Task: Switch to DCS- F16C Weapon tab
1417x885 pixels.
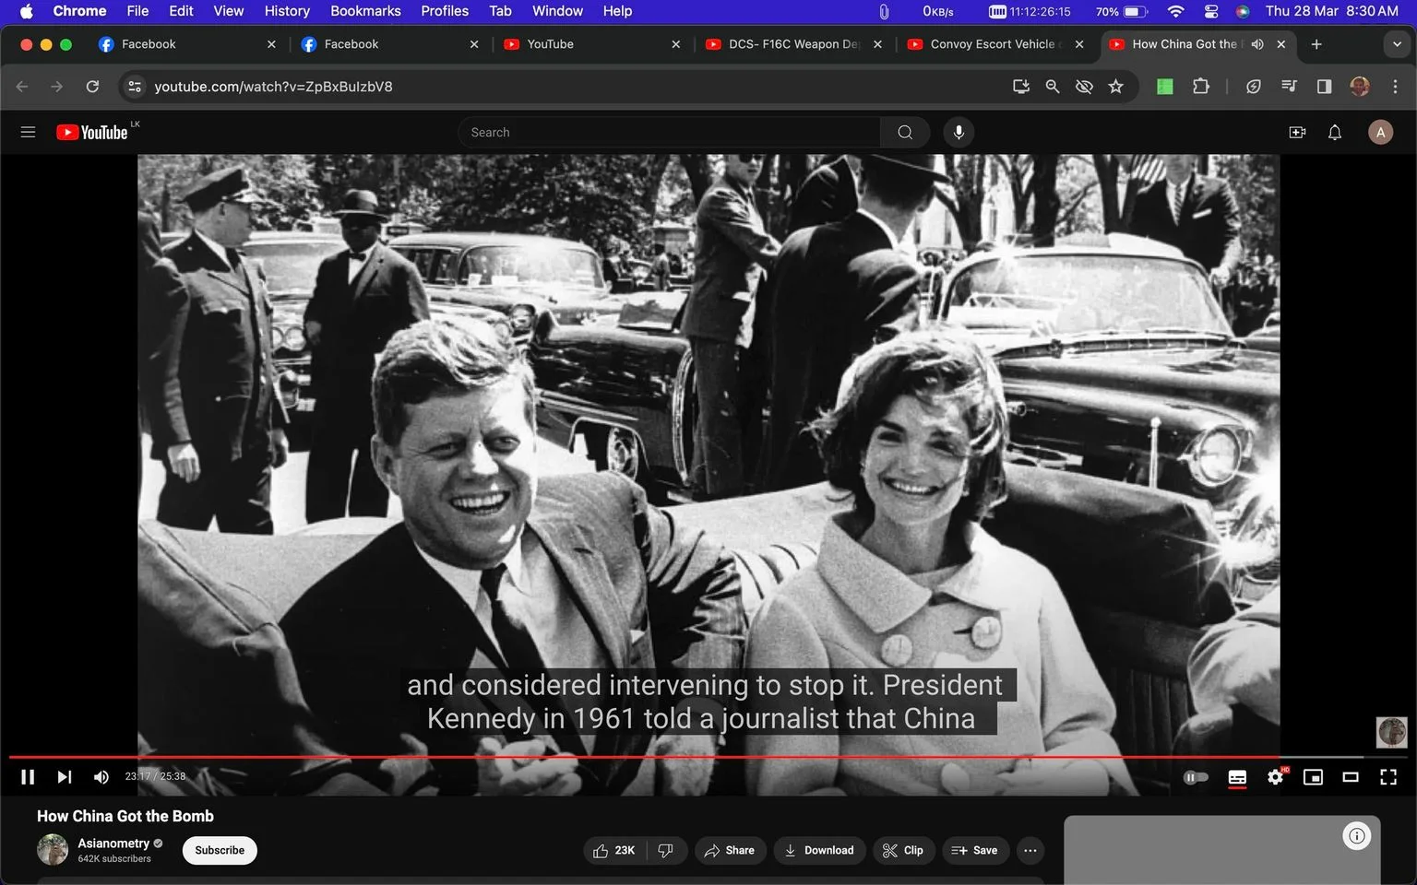Action: pos(792,44)
